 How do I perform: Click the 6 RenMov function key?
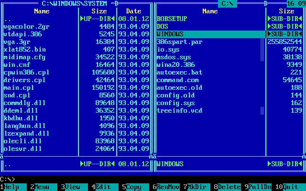166,187
